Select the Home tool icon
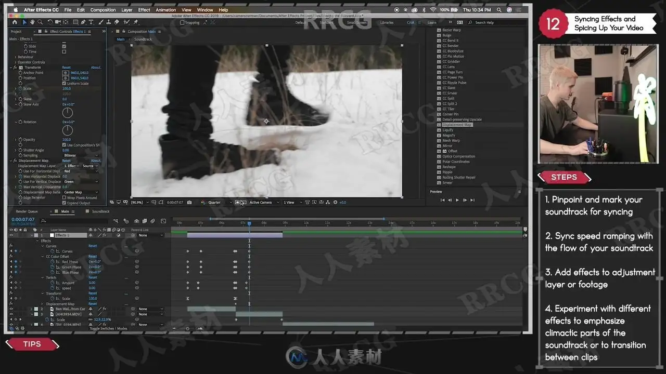The height and width of the screenshot is (374, 666). pyautogui.click(x=14, y=22)
